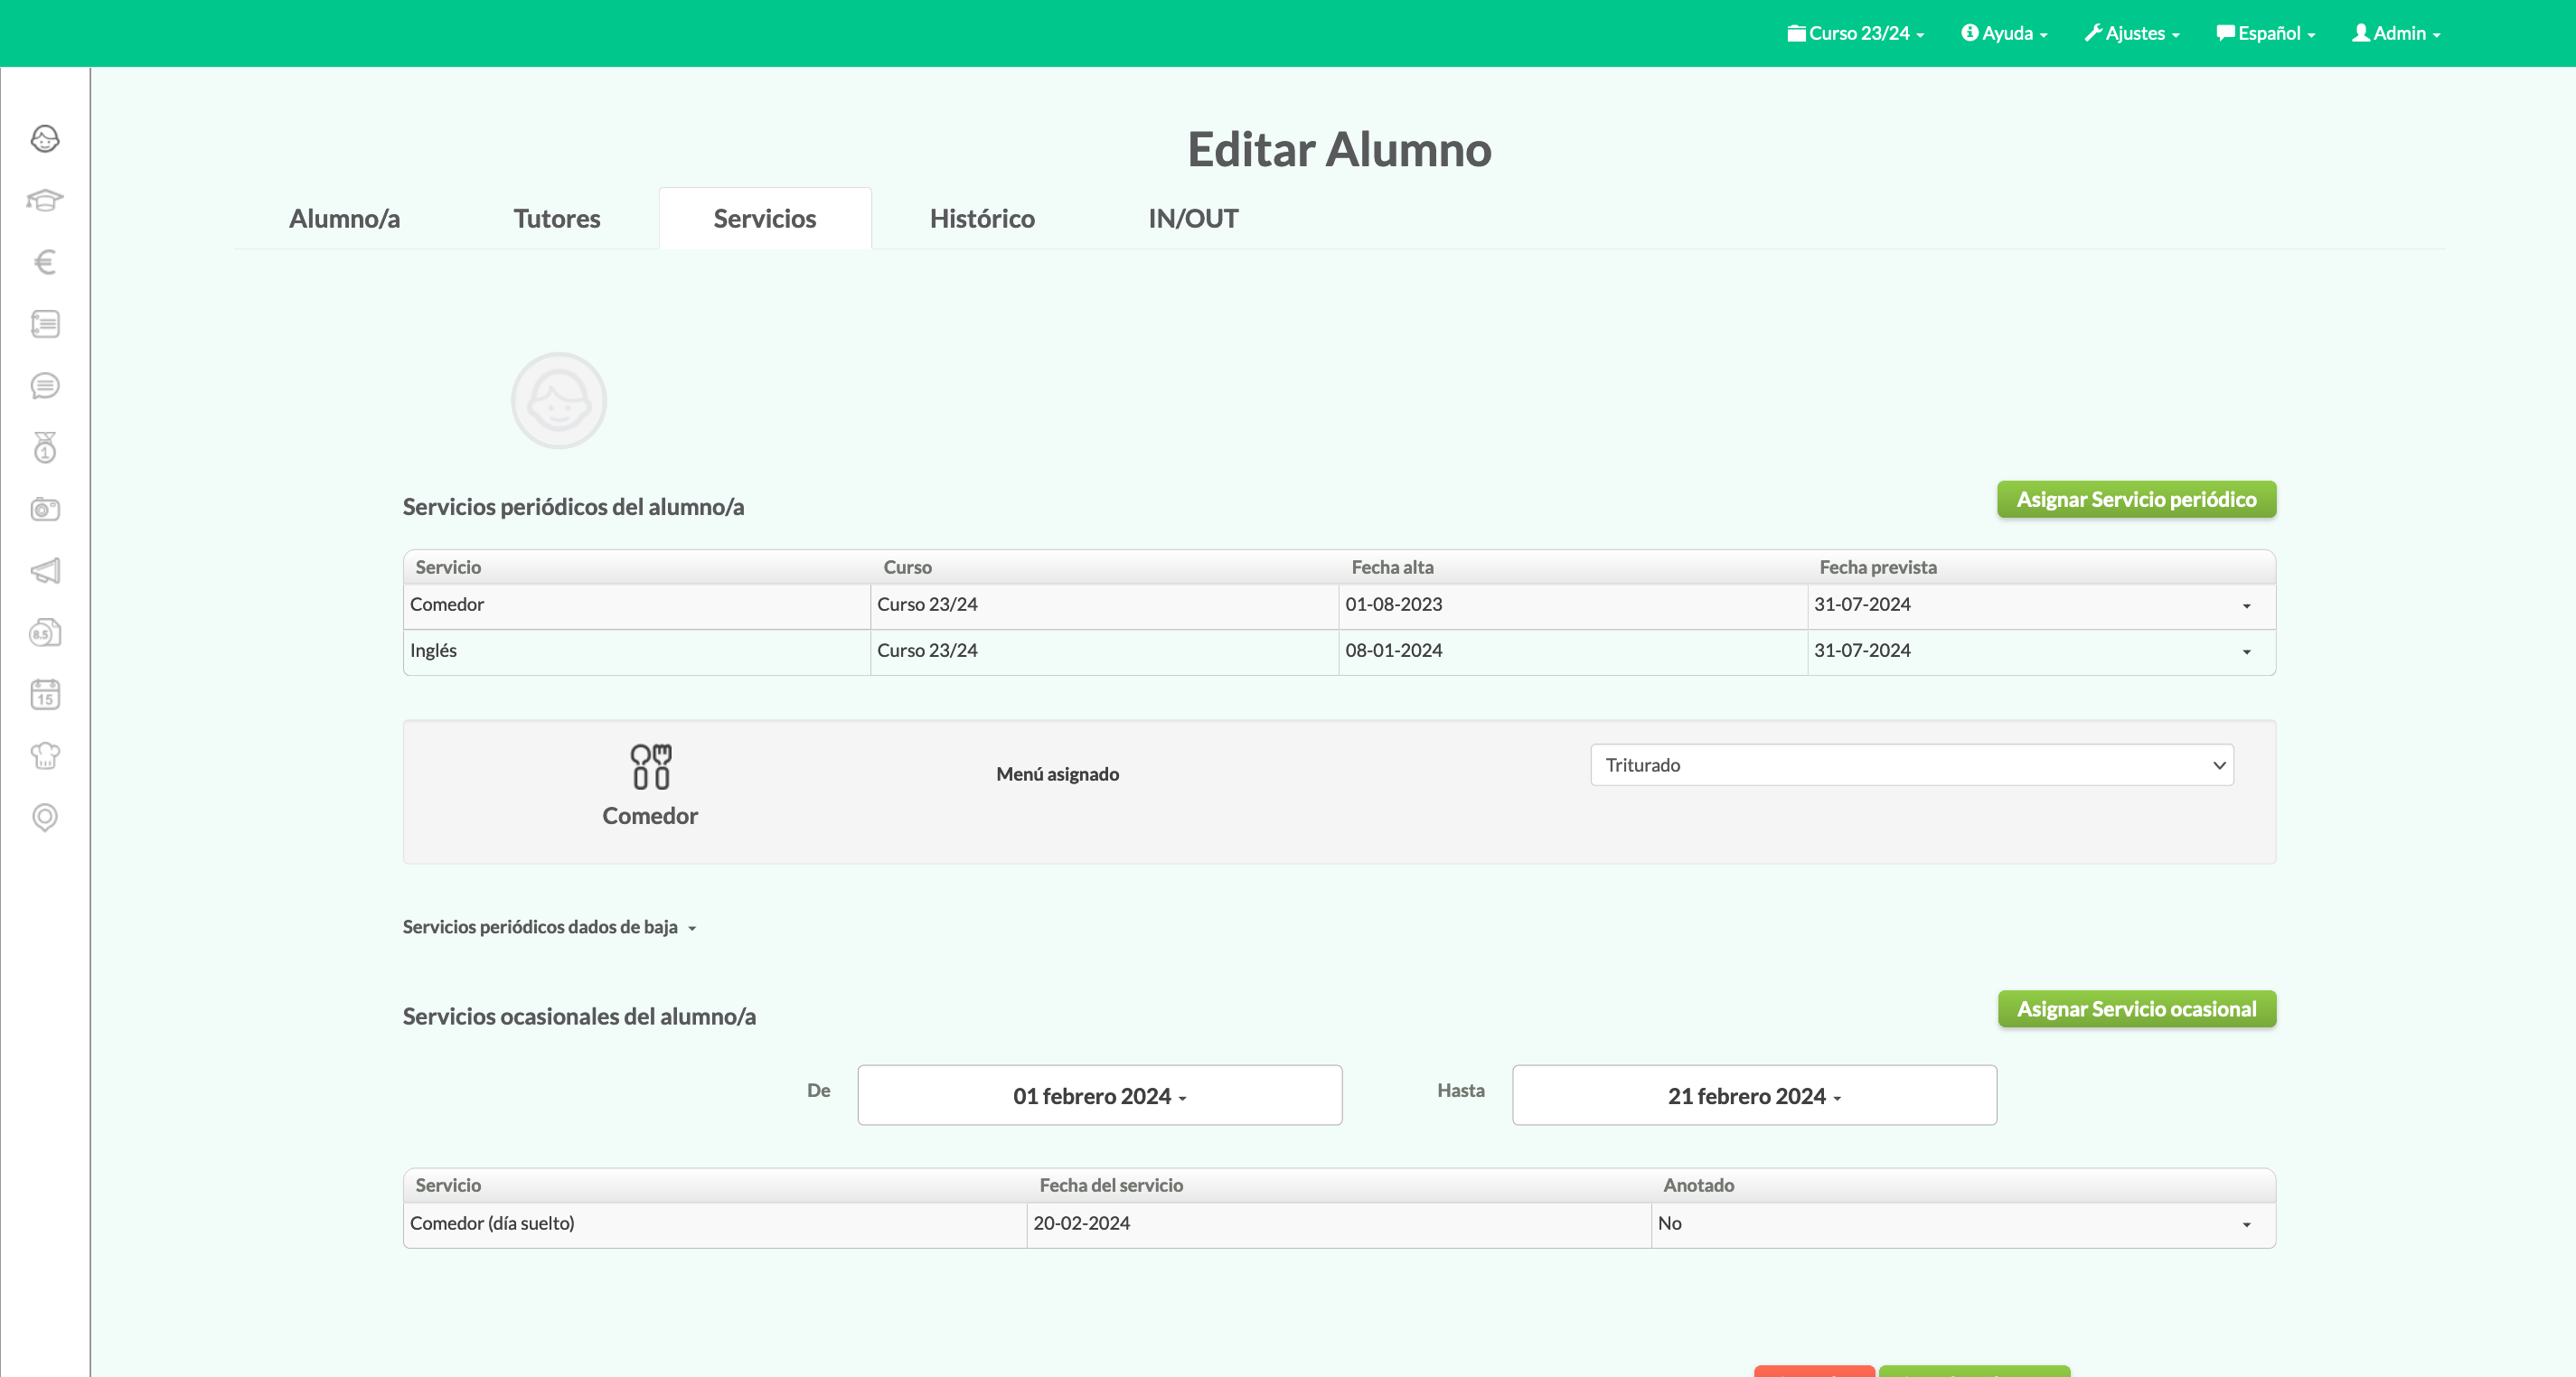This screenshot has height=1377, width=2576.
Task: Open the Menú asignado Triturado dropdown
Action: click(x=1911, y=765)
